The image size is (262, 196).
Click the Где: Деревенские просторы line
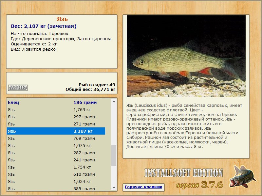click(x=61, y=39)
